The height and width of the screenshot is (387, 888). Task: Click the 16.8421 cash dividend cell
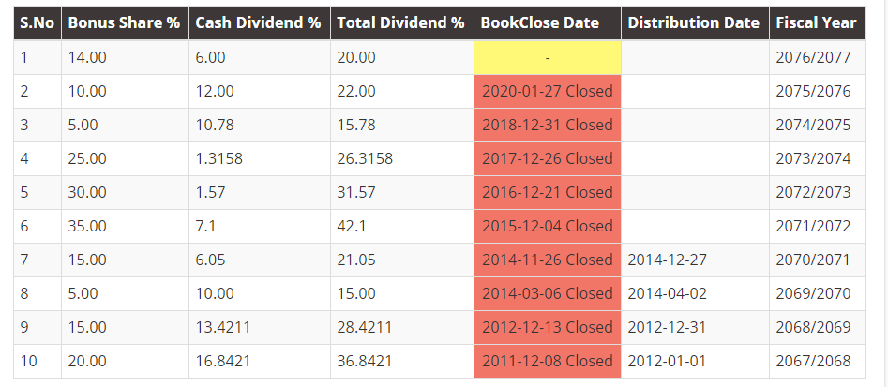224,361
